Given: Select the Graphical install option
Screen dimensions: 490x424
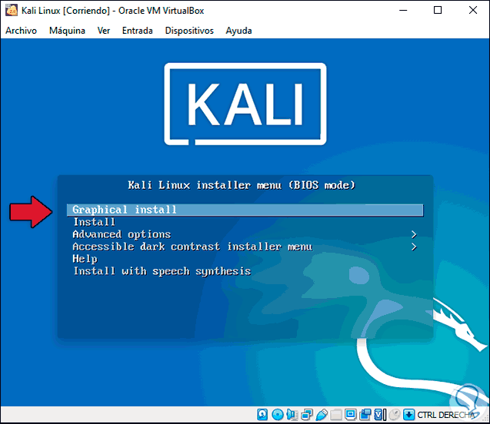Looking at the screenshot, I should coord(245,210).
